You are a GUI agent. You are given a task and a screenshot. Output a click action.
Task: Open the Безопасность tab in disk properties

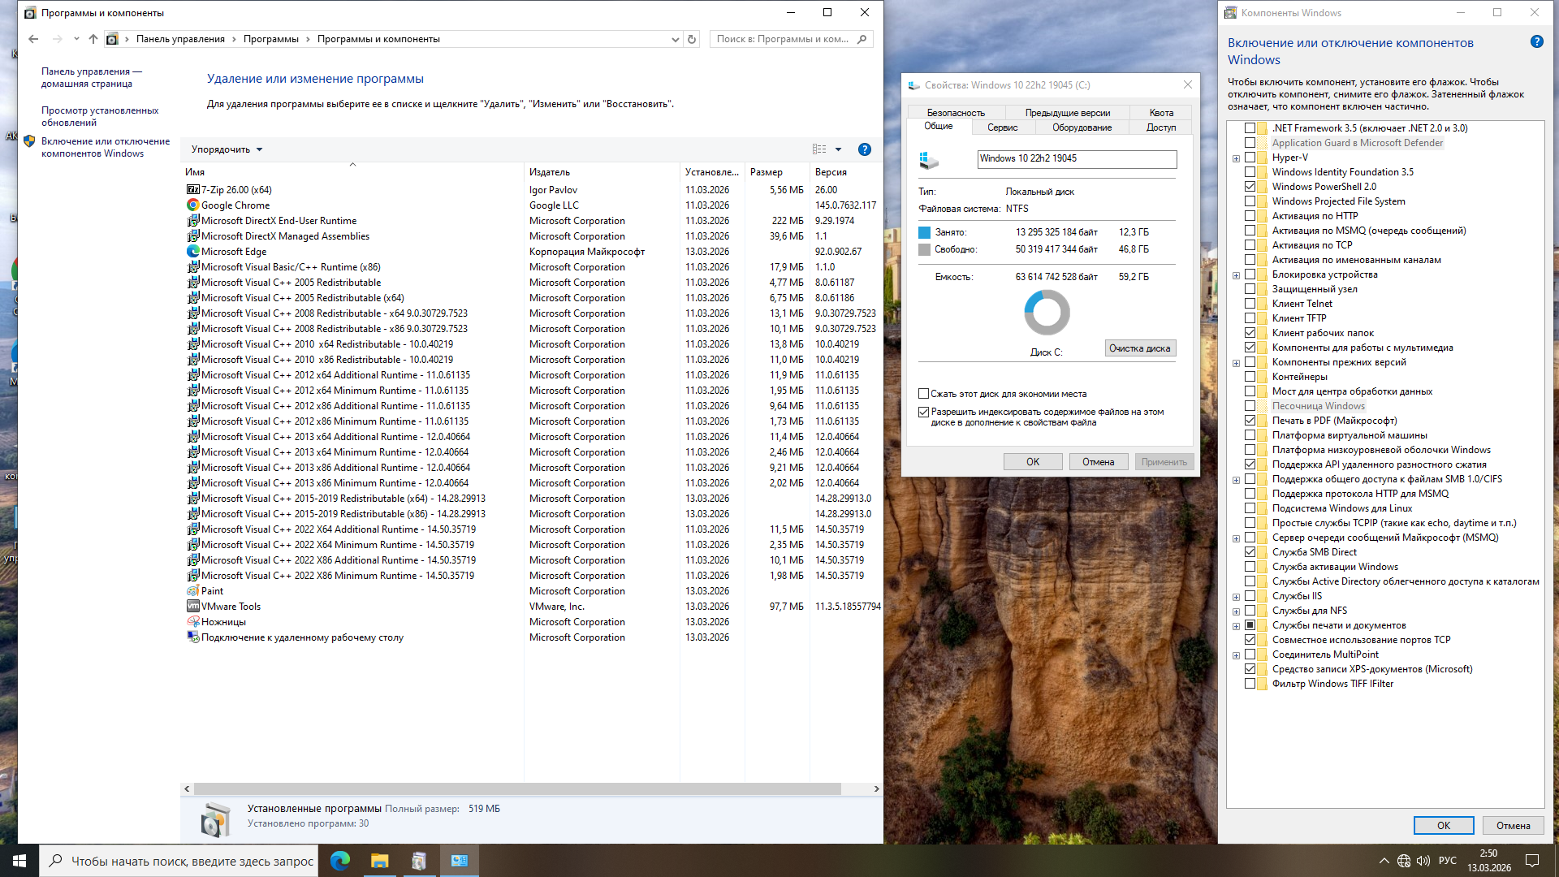click(956, 113)
